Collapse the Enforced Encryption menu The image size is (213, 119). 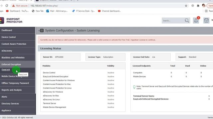[18, 64]
